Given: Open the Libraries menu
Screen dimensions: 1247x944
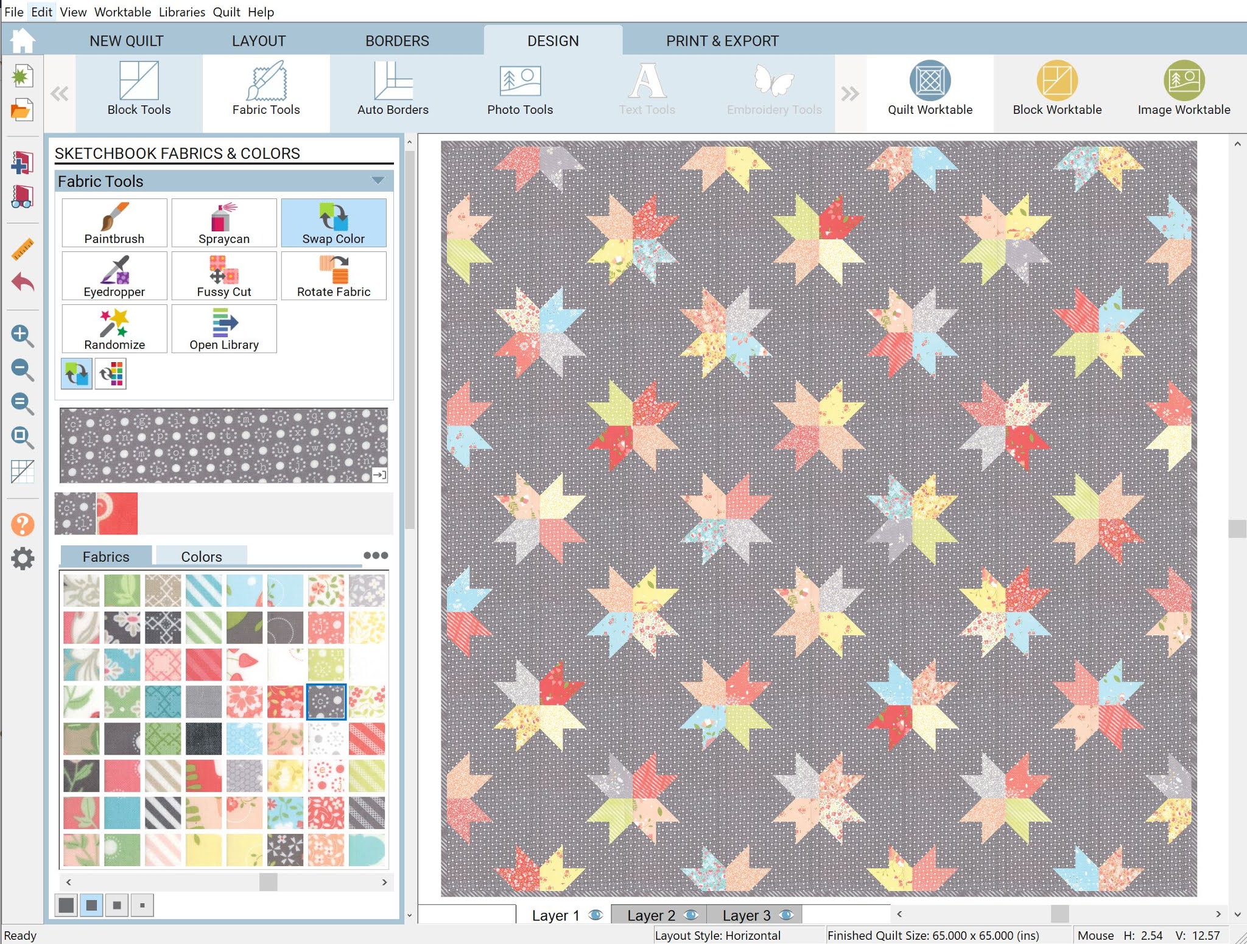Looking at the screenshot, I should pos(181,12).
